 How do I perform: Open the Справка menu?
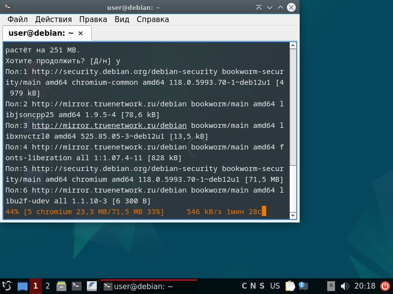click(153, 20)
